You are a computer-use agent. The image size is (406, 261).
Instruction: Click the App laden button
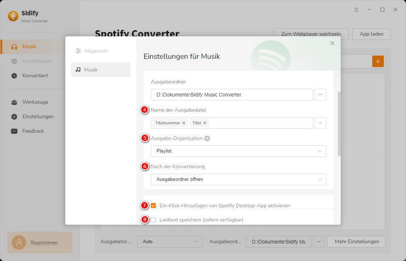click(x=371, y=34)
